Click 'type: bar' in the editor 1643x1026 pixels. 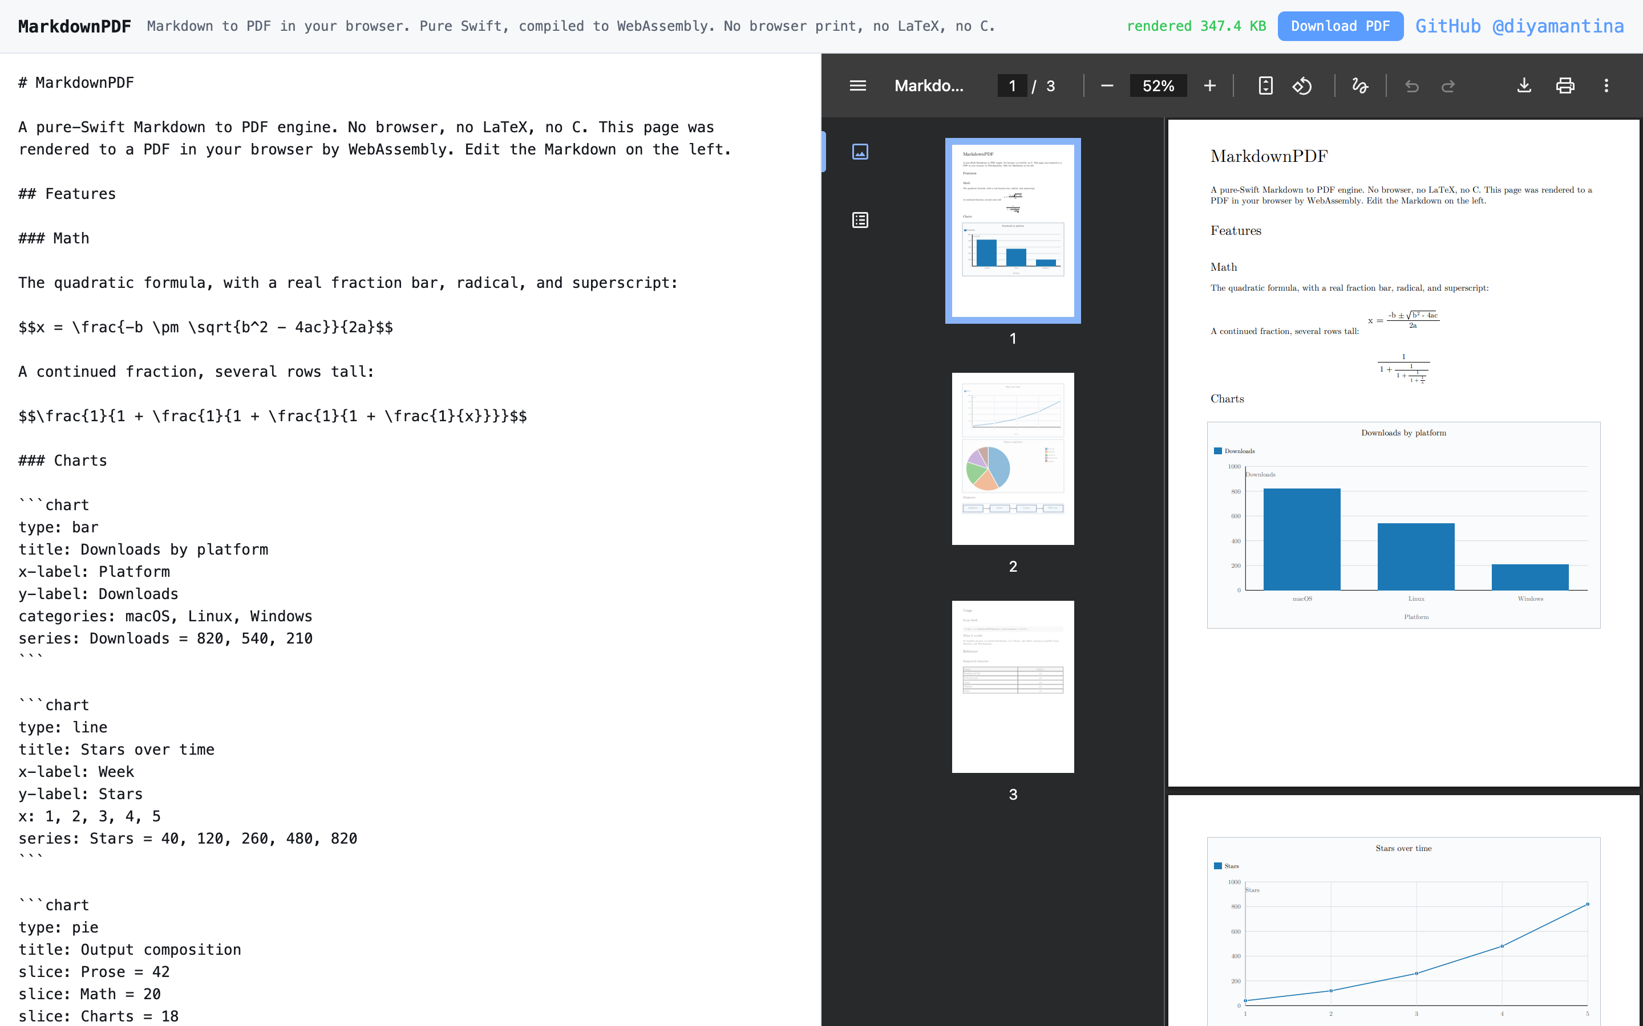point(58,527)
